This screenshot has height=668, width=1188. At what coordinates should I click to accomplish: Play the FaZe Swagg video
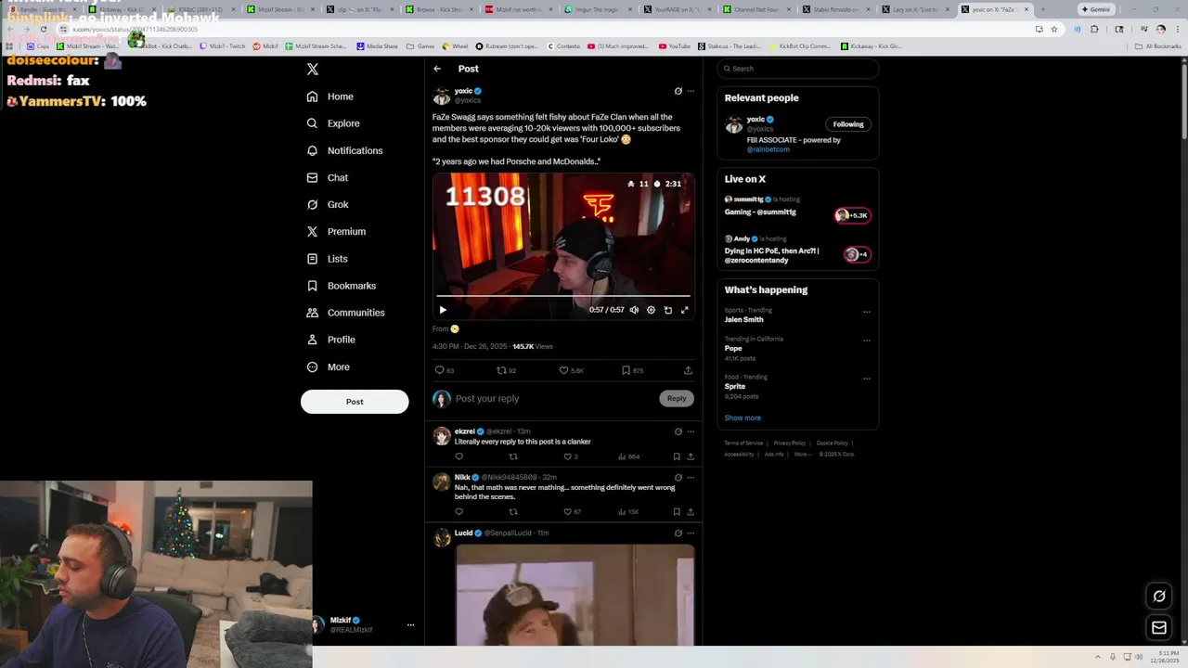coord(443,310)
